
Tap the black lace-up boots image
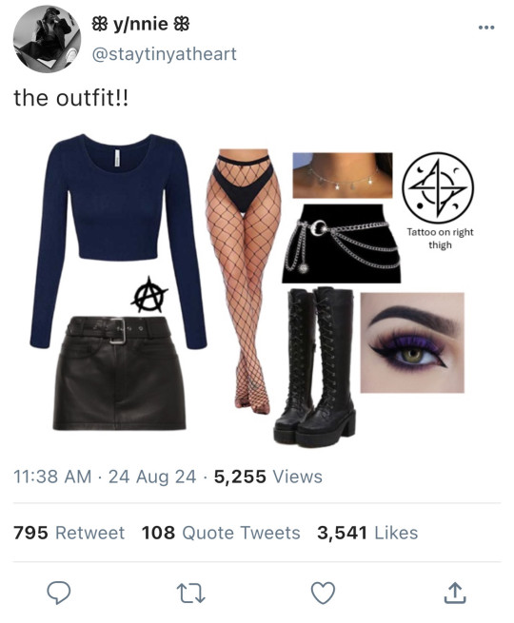314,365
